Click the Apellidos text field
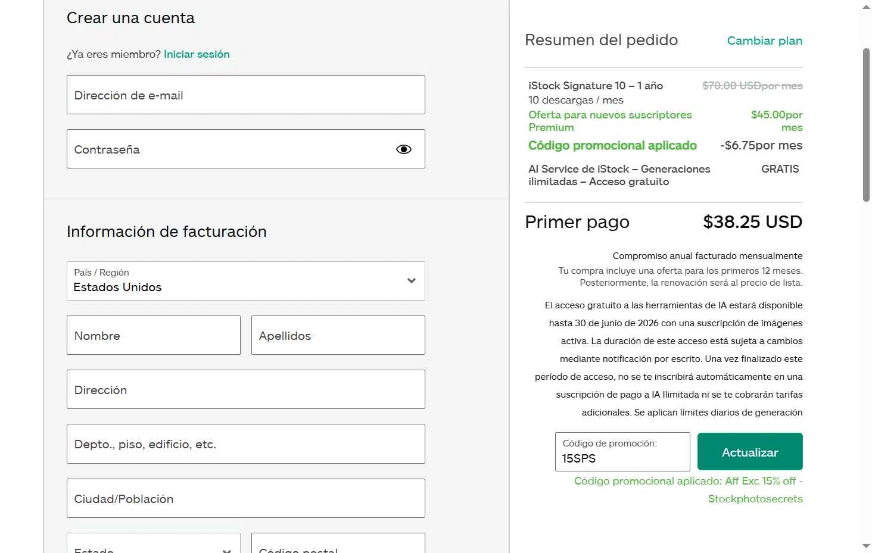This screenshot has height=553, width=872. coord(338,336)
